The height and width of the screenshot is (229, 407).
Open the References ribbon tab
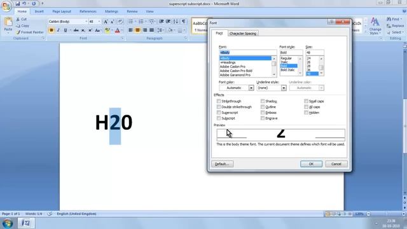point(88,11)
